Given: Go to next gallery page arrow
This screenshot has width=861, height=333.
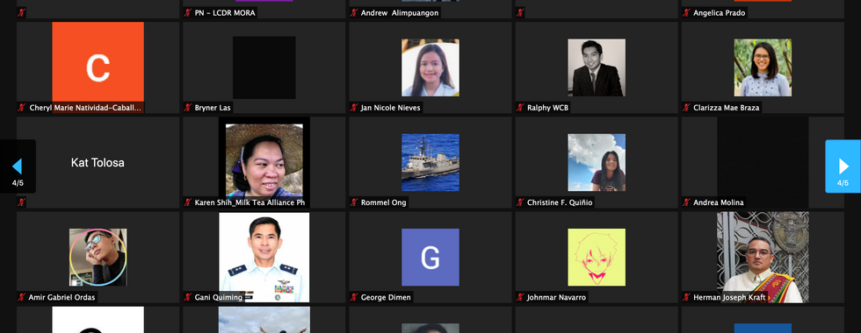Looking at the screenshot, I should point(843,166).
